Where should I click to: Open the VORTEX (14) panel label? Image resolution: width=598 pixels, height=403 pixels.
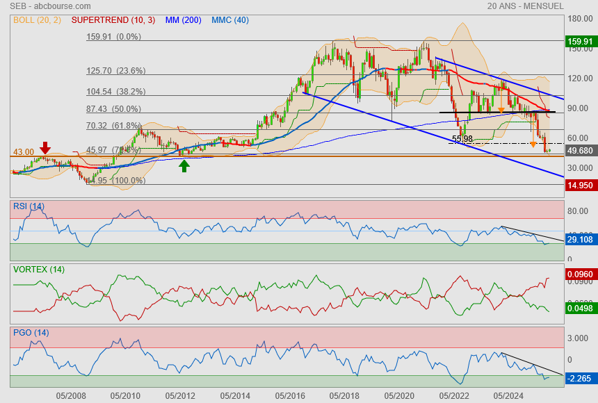pos(38,269)
